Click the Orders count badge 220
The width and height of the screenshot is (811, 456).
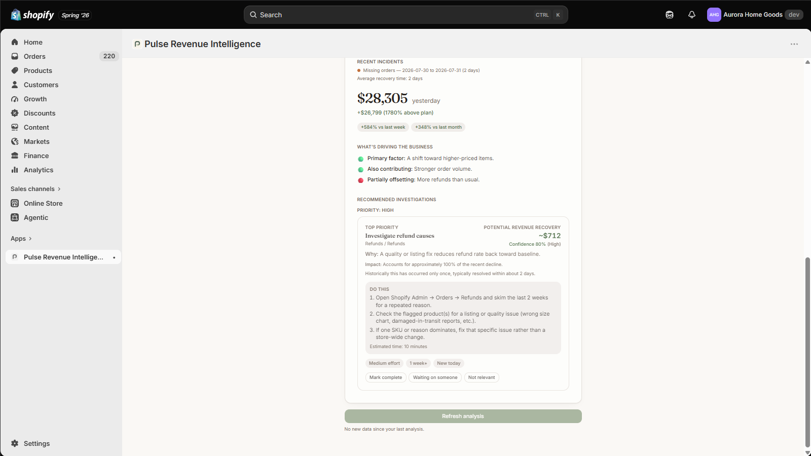coord(109,56)
